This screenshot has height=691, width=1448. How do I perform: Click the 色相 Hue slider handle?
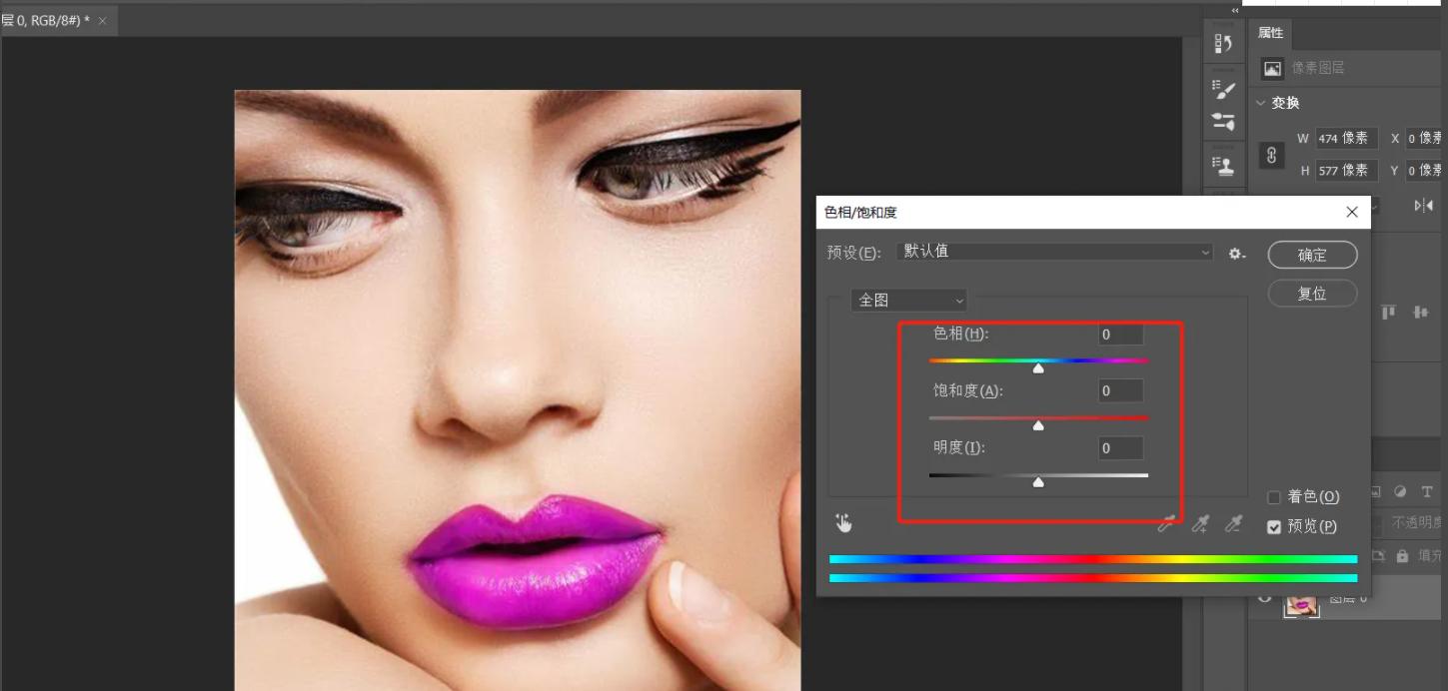[x=1038, y=368]
